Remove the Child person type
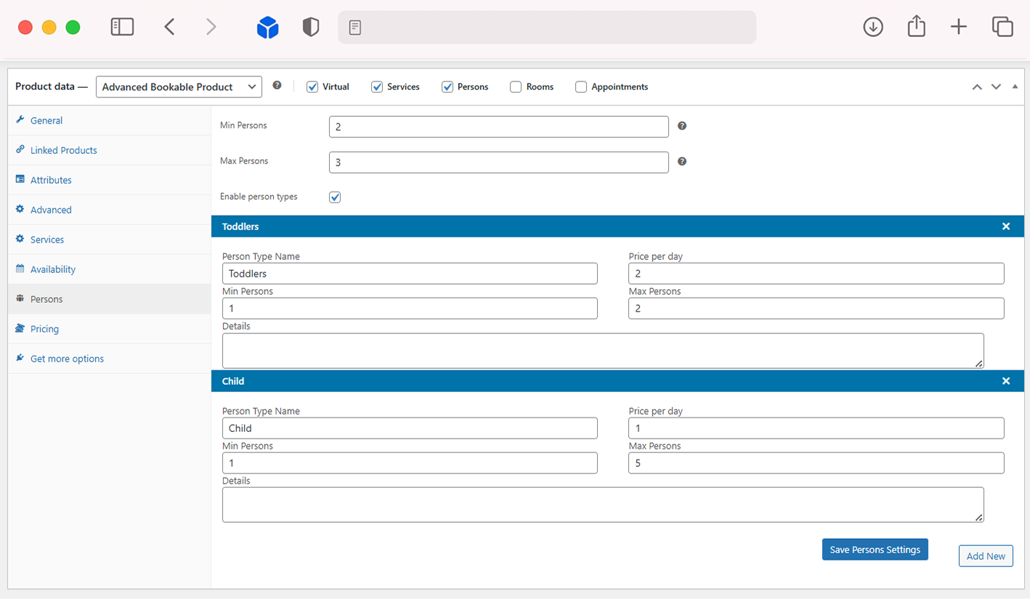The image size is (1030, 599). (1006, 381)
